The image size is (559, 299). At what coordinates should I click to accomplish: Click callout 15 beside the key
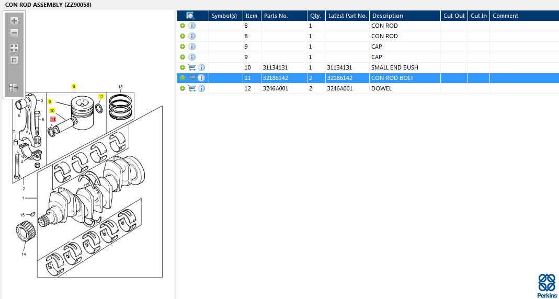(22, 215)
